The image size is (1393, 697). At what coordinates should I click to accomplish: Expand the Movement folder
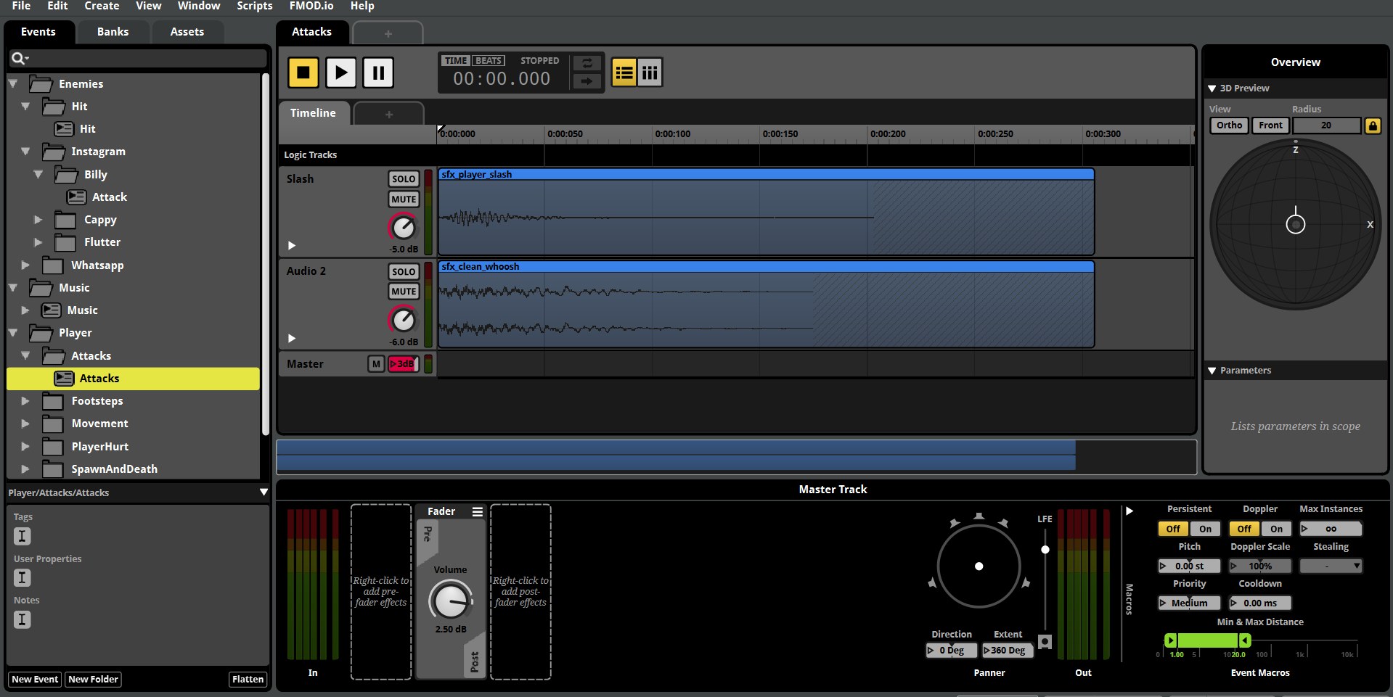25,423
